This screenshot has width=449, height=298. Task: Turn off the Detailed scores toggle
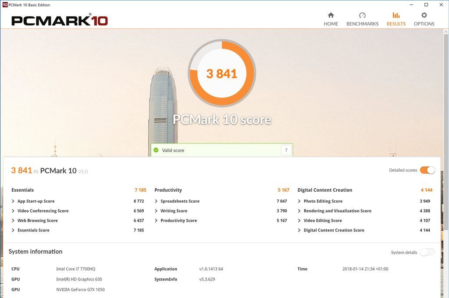click(x=428, y=170)
